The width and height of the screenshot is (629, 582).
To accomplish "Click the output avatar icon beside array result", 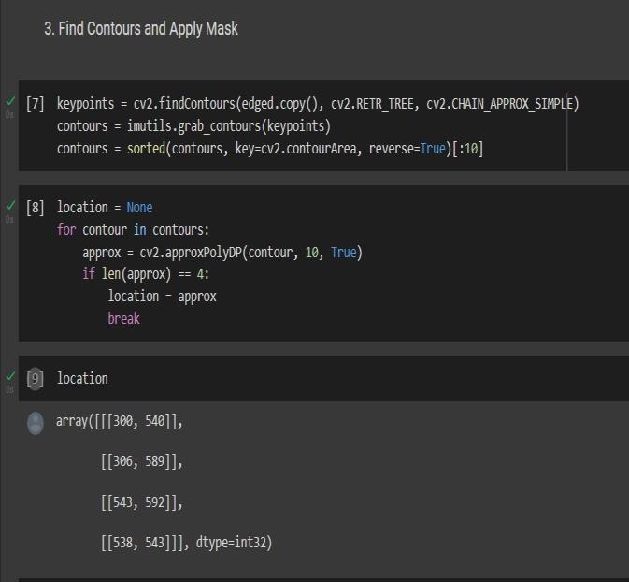I will 36,424.
